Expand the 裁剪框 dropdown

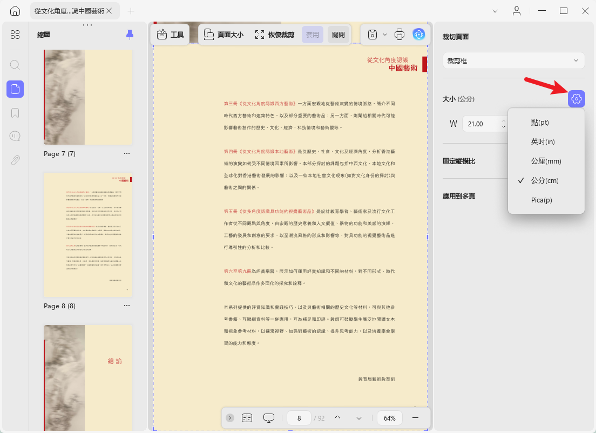(513, 60)
